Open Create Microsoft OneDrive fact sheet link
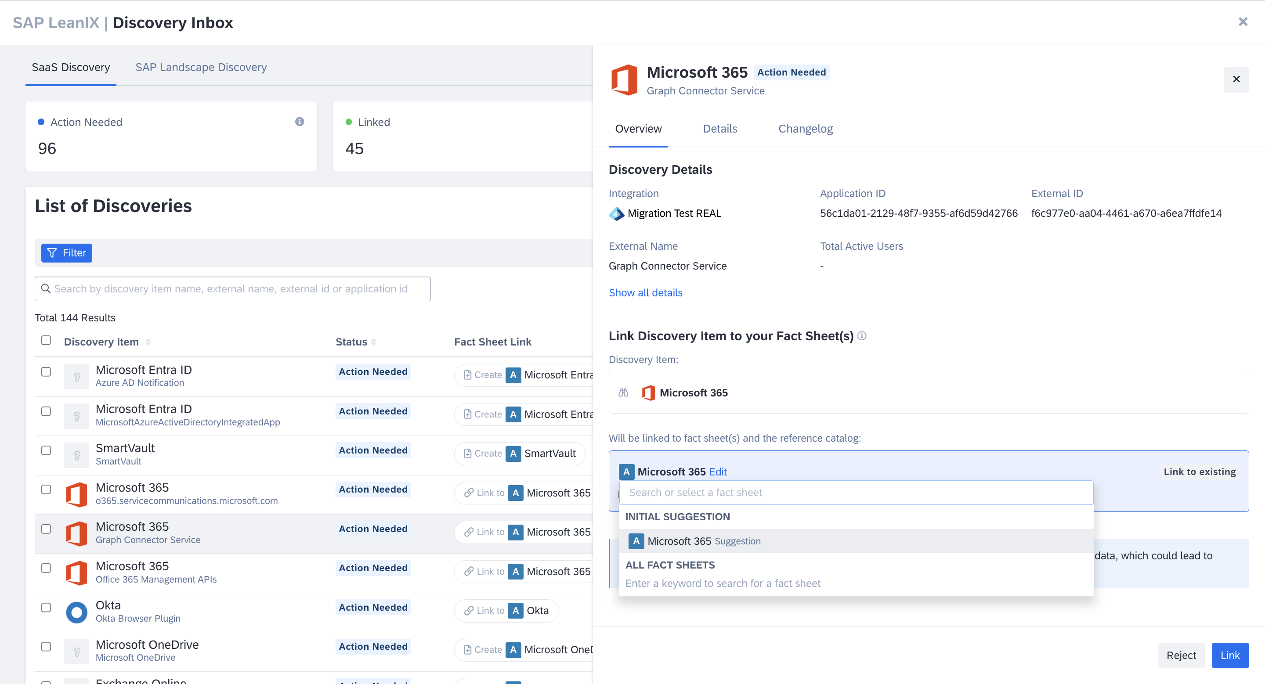 [524, 650]
